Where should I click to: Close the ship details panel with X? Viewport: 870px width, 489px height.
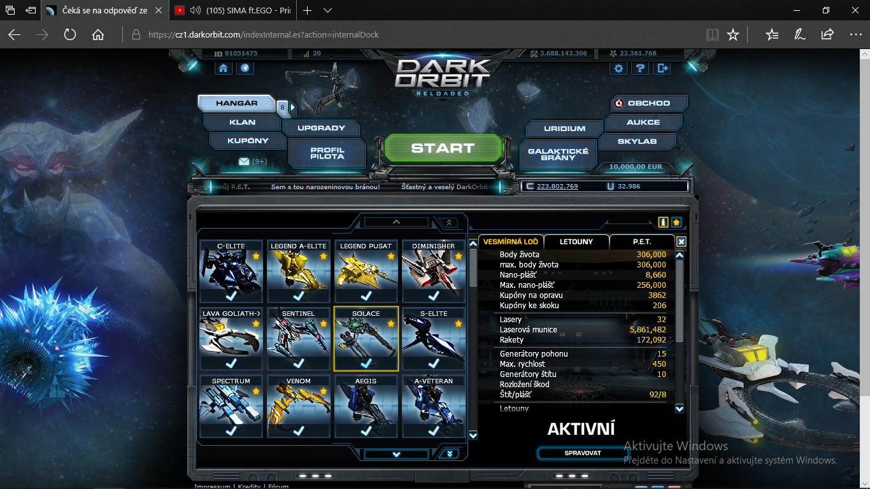pyautogui.click(x=681, y=242)
